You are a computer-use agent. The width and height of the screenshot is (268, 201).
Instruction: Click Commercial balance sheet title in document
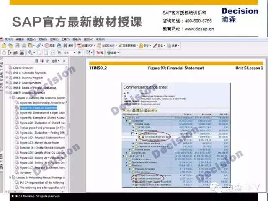tap(146, 87)
